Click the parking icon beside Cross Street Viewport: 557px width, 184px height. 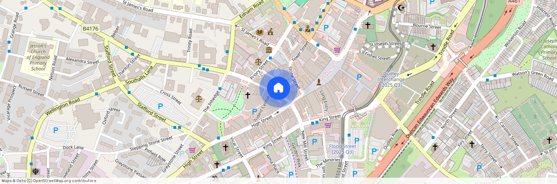(160, 106)
